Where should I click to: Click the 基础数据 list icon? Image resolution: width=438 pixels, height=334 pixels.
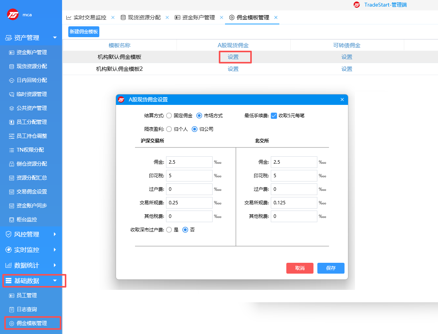coord(9,281)
